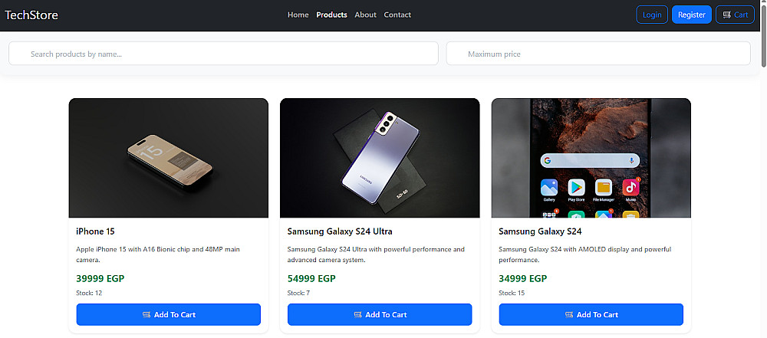Open the Samsung Galaxy S24 Ultra image
Image resolution: width=767 pixels, height=338 pixels.
coord(380,158)
